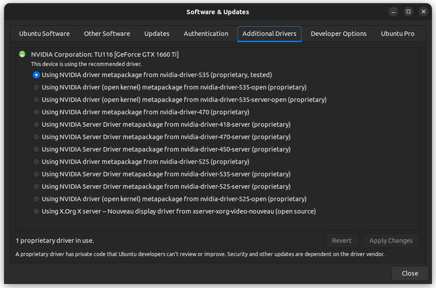
Task: Open the Ubuntu Software tab
Action: (x=44, y=34)
